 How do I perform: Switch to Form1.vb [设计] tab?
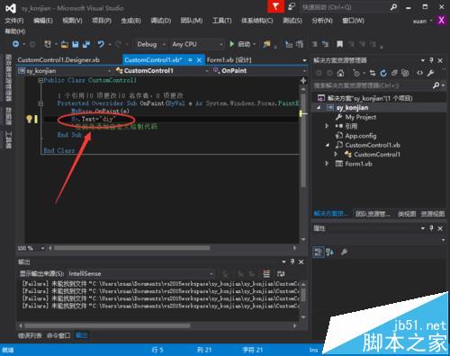coord(229,60)
